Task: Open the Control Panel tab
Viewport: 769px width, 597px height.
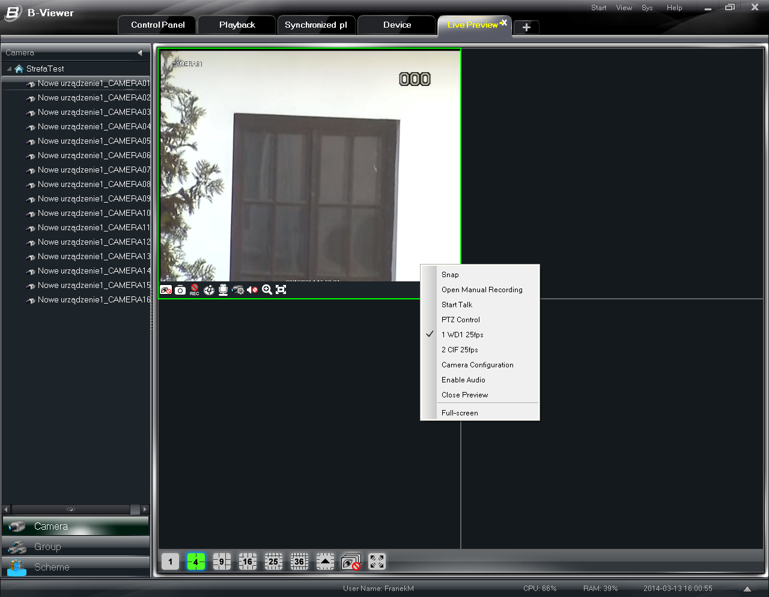Action: pos(158,25)
